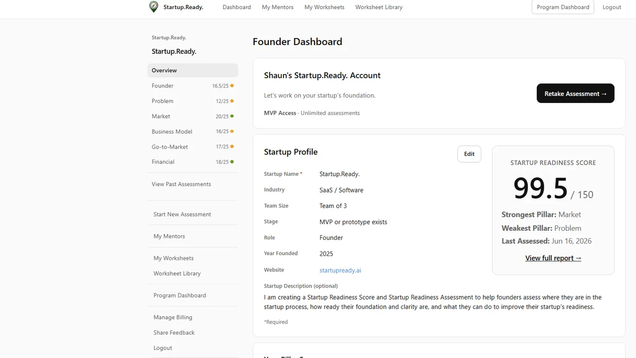Open Worksheet Library in top navigation
The image size is (636, 358).
[x=379, y=7]
